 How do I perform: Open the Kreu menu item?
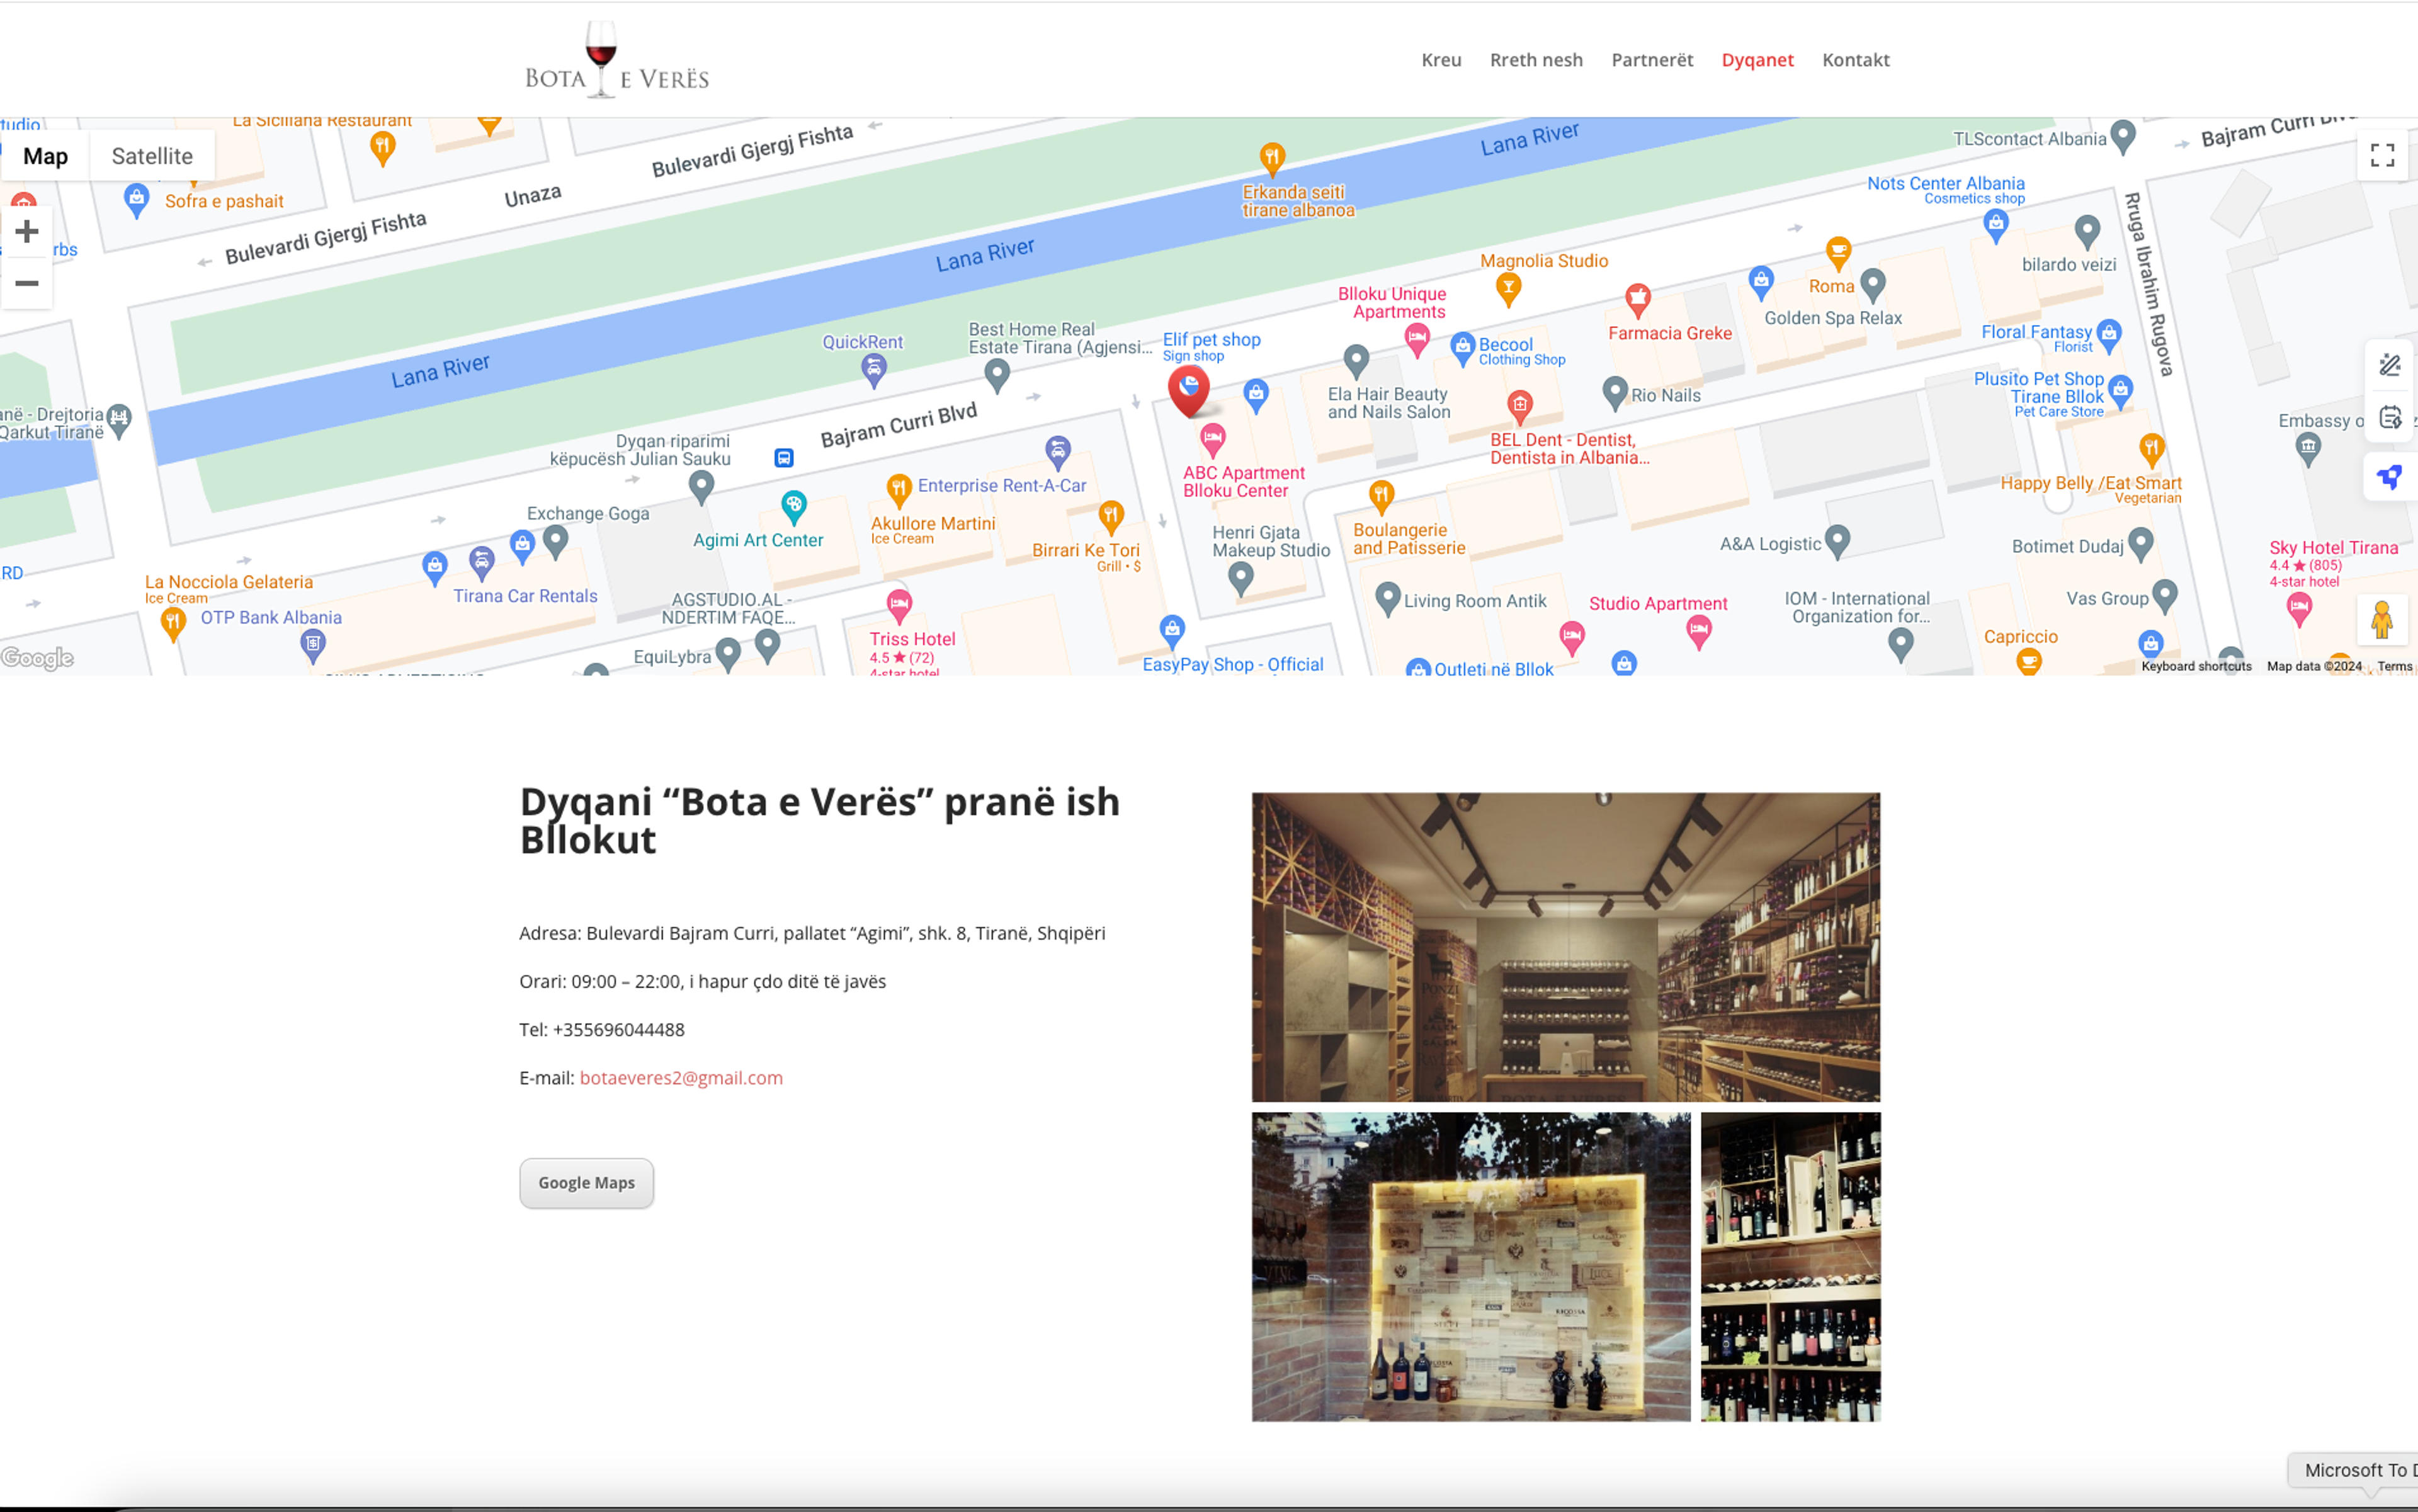(1441, 60)
